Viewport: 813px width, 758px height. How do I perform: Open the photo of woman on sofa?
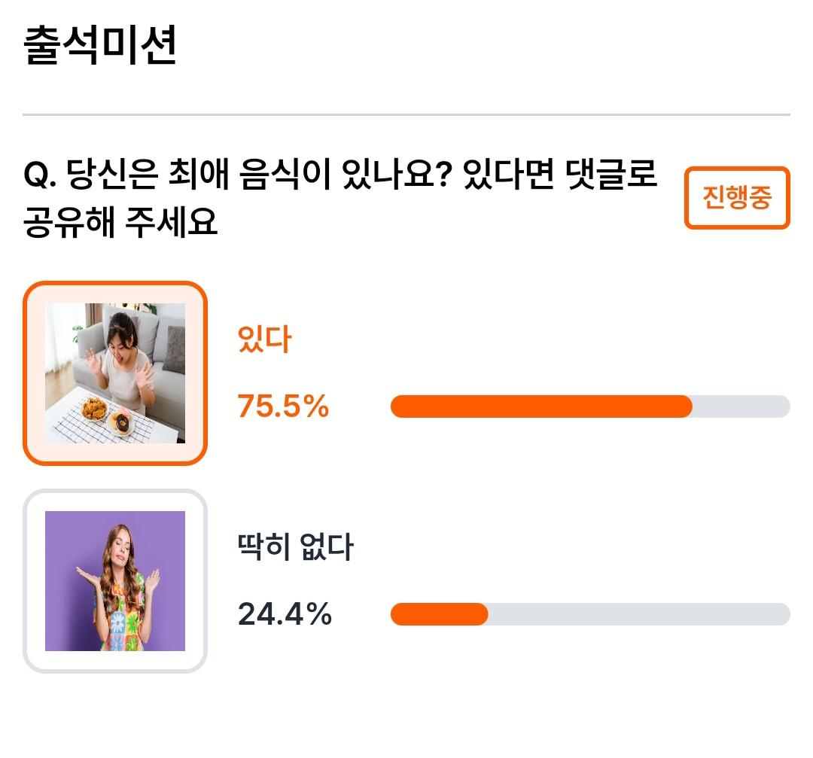[115, 373]
